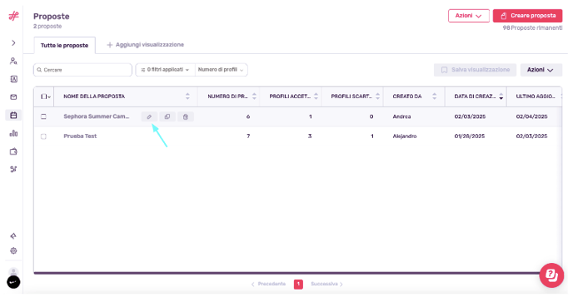Click the grey user avatar in sidebar
The width and height of the screenshot is (573, 302).
[x=13, y=272]
